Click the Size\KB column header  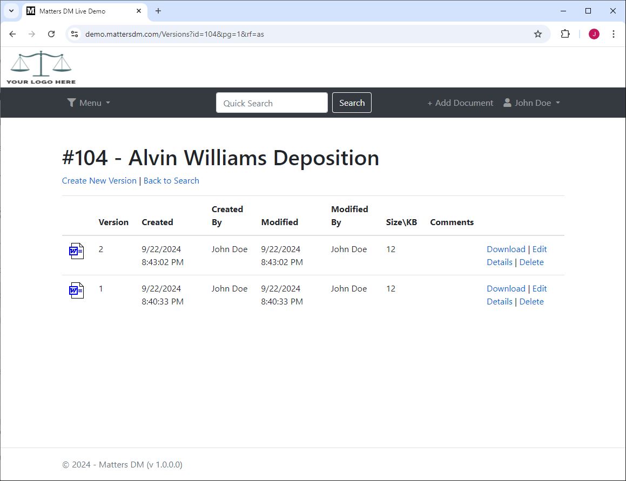(401, 222)
